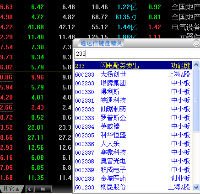Click the 11.35 green price cell
This screenshot has width=200, height=194.
tap(36, 178)
